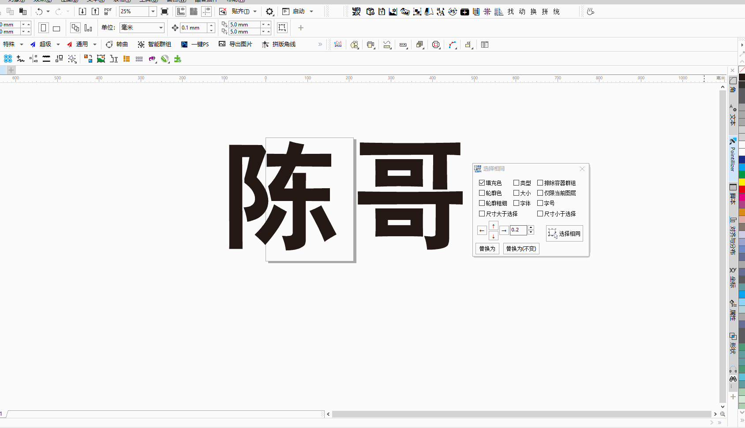This screenshot has height=428, width=745.
Task: Check the 尺寸大于选择 checkbox
Action: pyautogui.click(x=482, y=213)
